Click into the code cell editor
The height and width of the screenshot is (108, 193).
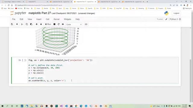103,70
